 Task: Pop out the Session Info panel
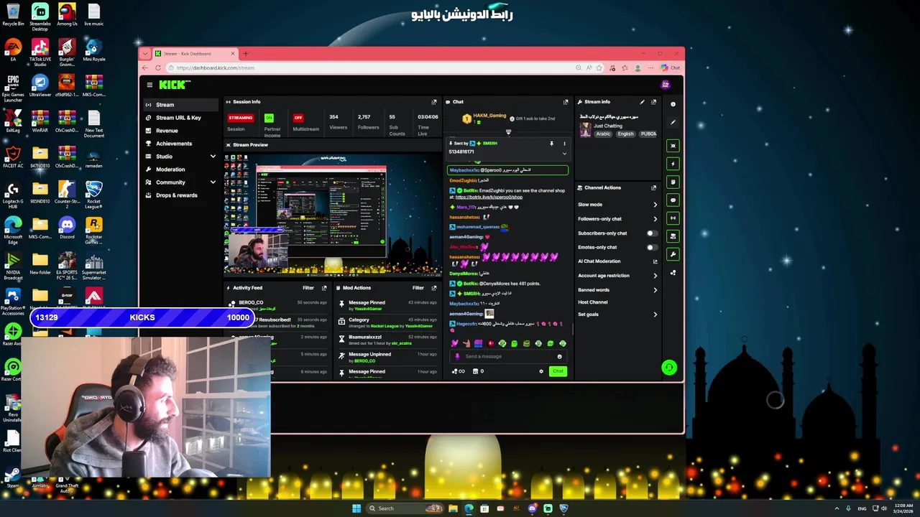(433, 102)
